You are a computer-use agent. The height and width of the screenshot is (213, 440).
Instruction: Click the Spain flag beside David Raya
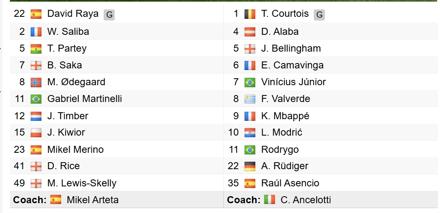click(36, 14)
